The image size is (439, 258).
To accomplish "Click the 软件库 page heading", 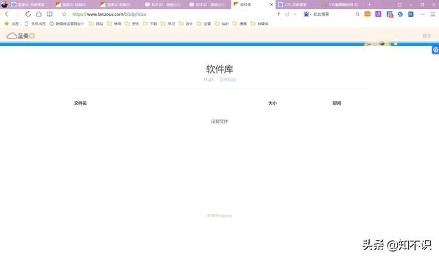I will tap(219, 69).
